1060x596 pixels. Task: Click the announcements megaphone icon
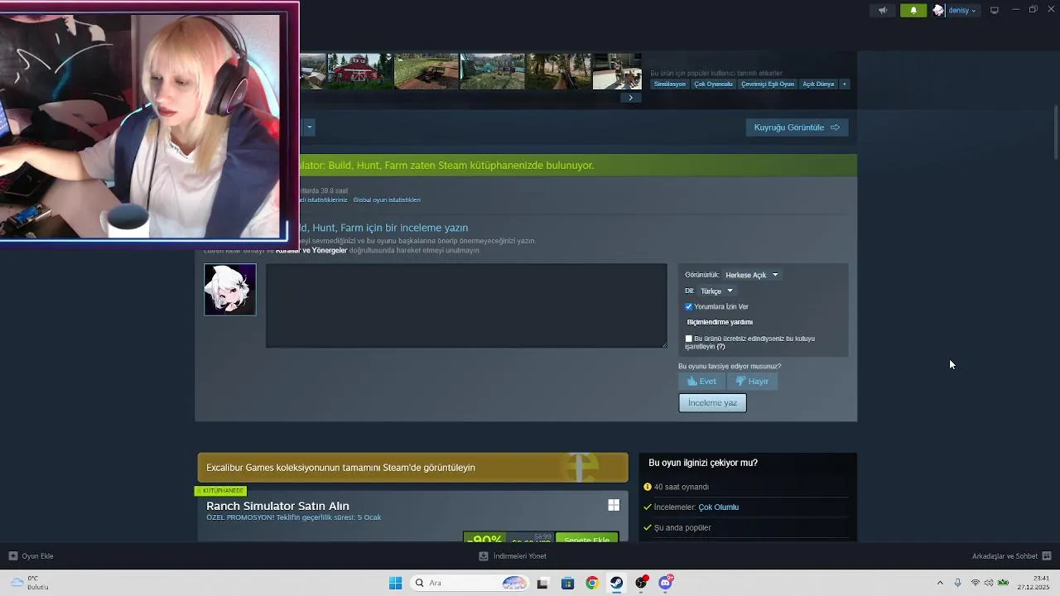pyautogui.click(x=882, y=10)
